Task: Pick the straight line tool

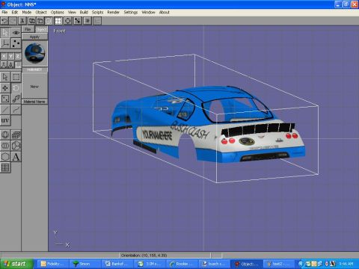Action: [5, 110]
